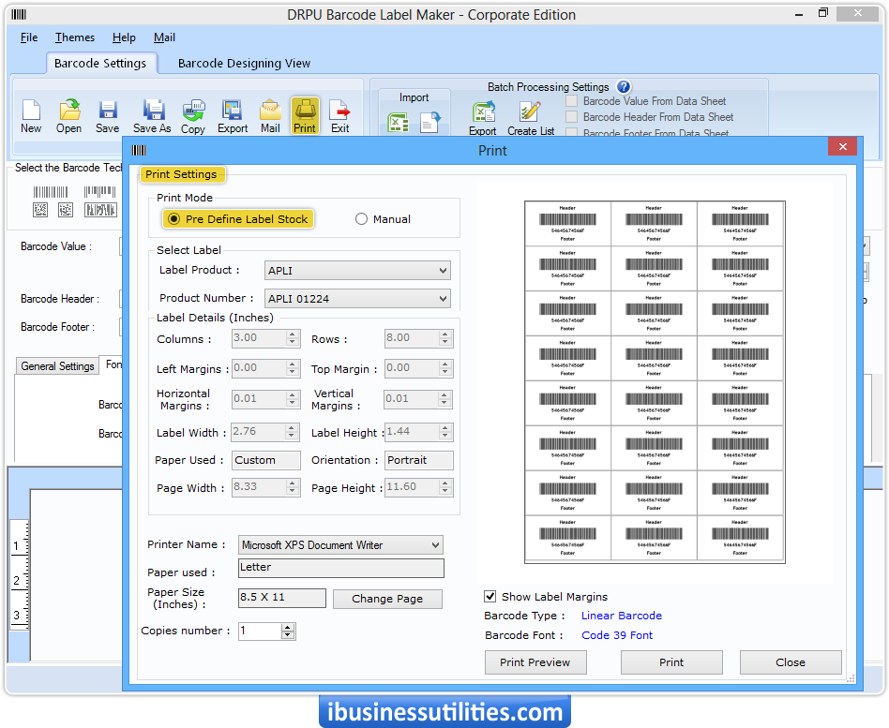Click the Print Settings tab in dialog
The width and height of the screenshot is (889, 728).
181,174
